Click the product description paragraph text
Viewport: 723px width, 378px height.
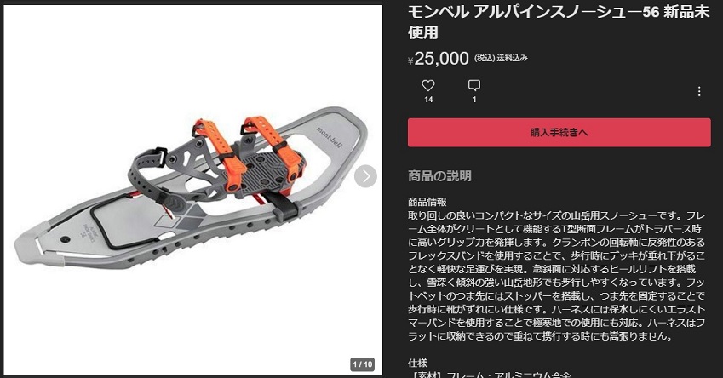pos(557,276)
